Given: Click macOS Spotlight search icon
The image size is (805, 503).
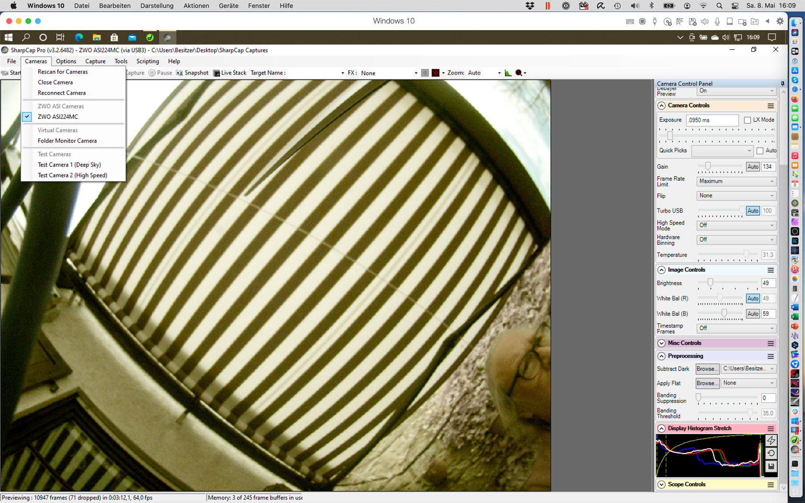Looking at the screenshot, I should click(719, 6).
